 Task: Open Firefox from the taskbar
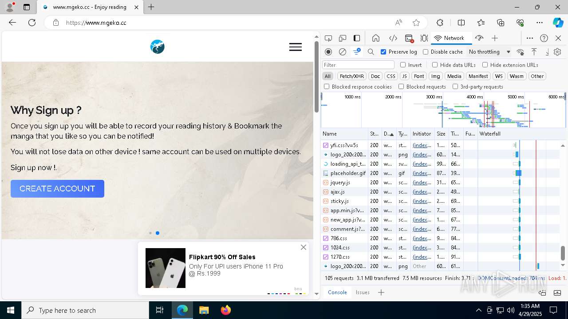[226, 310]
